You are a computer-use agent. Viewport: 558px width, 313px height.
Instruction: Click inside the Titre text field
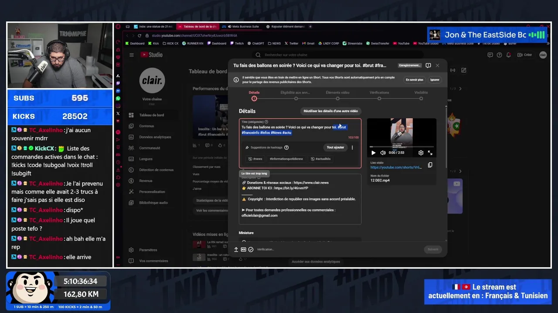(300, 130)
